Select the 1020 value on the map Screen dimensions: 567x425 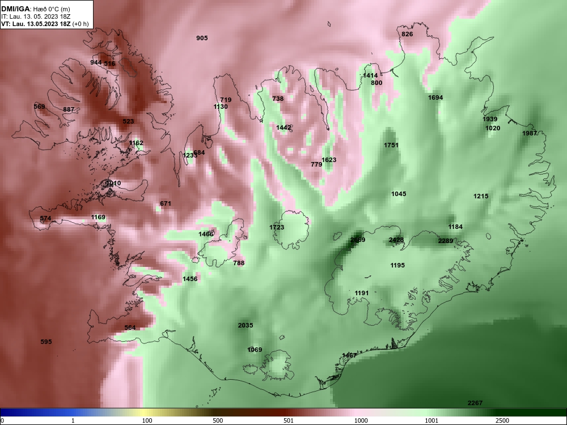(493, 128)
